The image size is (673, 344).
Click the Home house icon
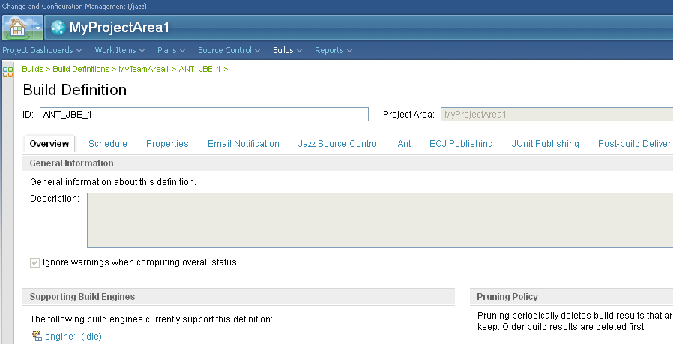point(17,28)
